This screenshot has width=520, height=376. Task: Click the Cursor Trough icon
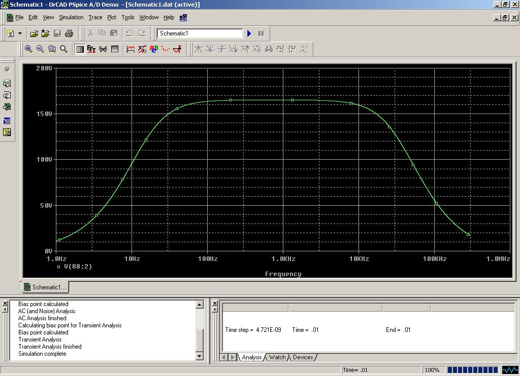[210, 49]
